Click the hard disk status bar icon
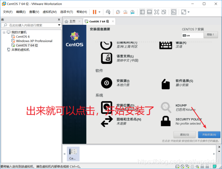222x169 pixels. point(177,167)
